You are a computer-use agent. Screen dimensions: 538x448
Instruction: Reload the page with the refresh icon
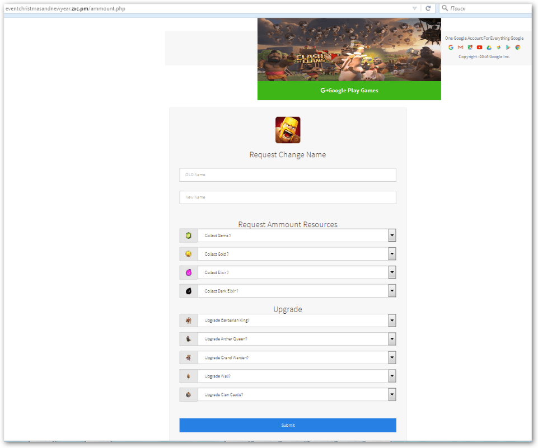pos(428,8)
